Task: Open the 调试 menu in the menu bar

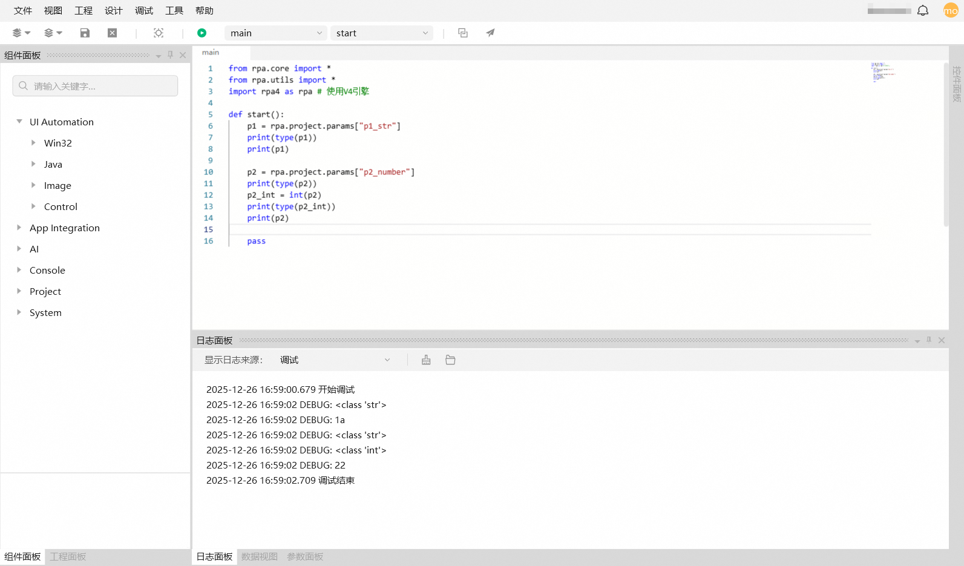Action: point(144,11)
